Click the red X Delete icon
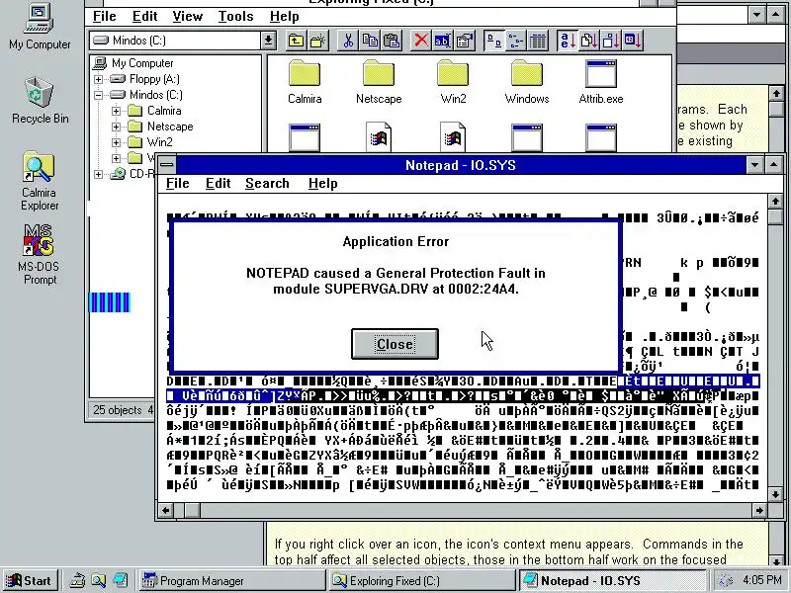 pos(421,41)
